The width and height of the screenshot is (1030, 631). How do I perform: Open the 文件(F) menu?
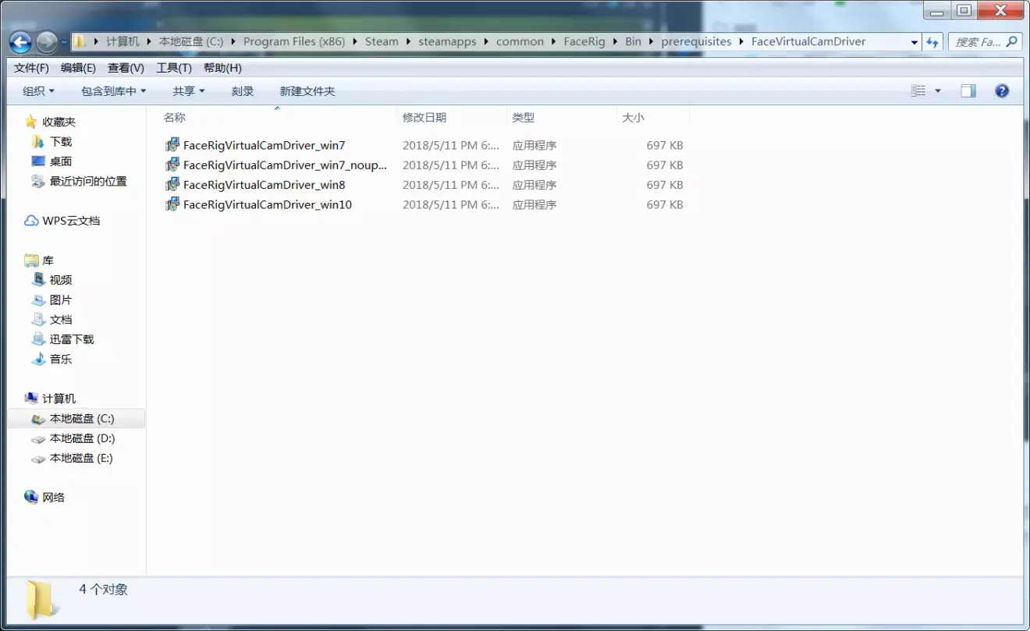31,68
